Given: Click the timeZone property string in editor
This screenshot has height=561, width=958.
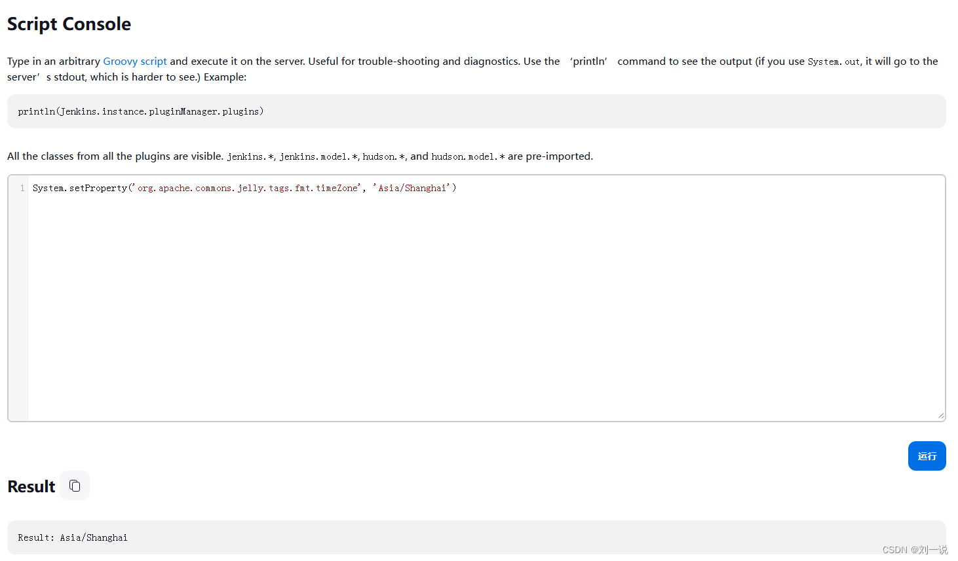Looking at the screenshot, I should click(248, 189).
